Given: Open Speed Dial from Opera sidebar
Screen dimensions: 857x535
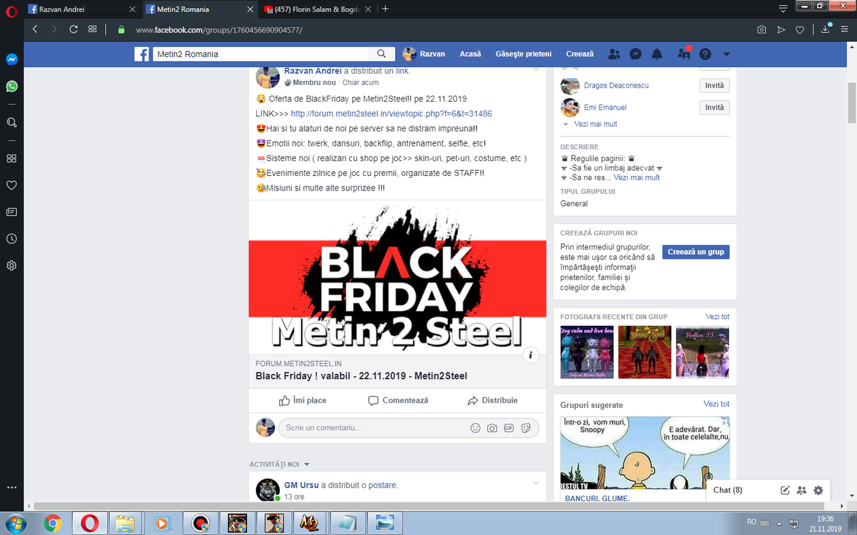Looking at the screenshot, I should (x=11, y=158).
